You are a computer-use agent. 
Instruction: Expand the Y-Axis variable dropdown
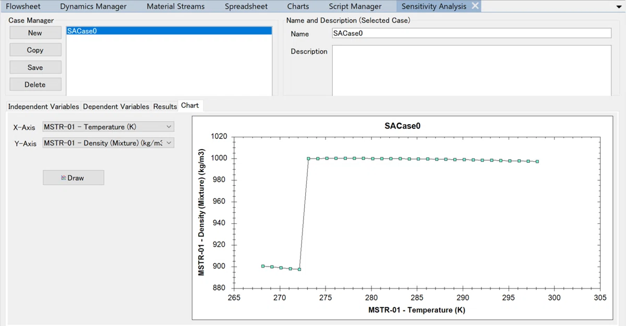tap(168, 143)
